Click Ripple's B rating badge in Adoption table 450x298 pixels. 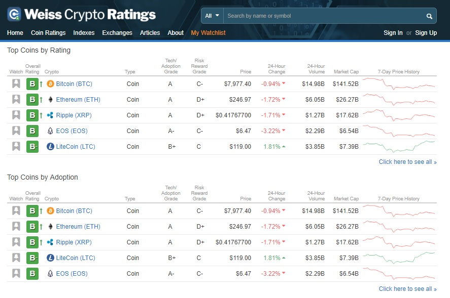tap(32, 242)
